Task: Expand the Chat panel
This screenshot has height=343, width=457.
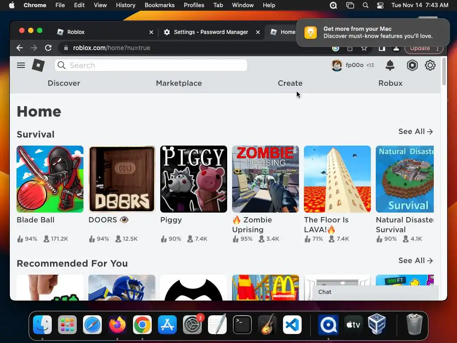Action: (375, 292)
